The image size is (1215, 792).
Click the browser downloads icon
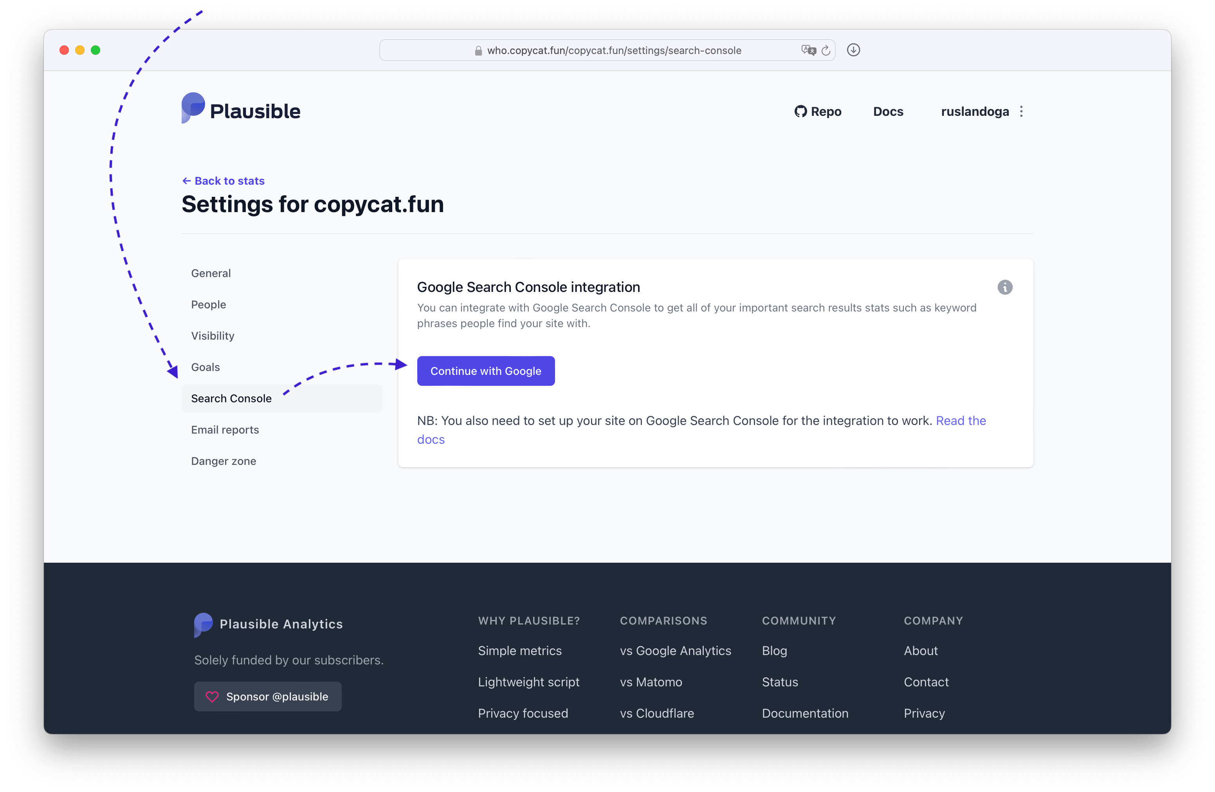click(853, 50)
